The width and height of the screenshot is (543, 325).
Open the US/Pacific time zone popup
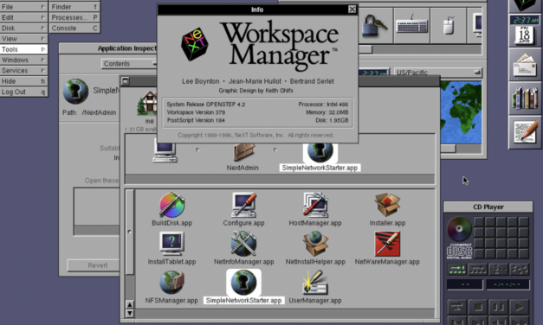(x=438, y=73)
